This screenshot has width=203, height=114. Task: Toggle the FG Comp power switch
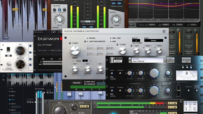tap(112, 73)
